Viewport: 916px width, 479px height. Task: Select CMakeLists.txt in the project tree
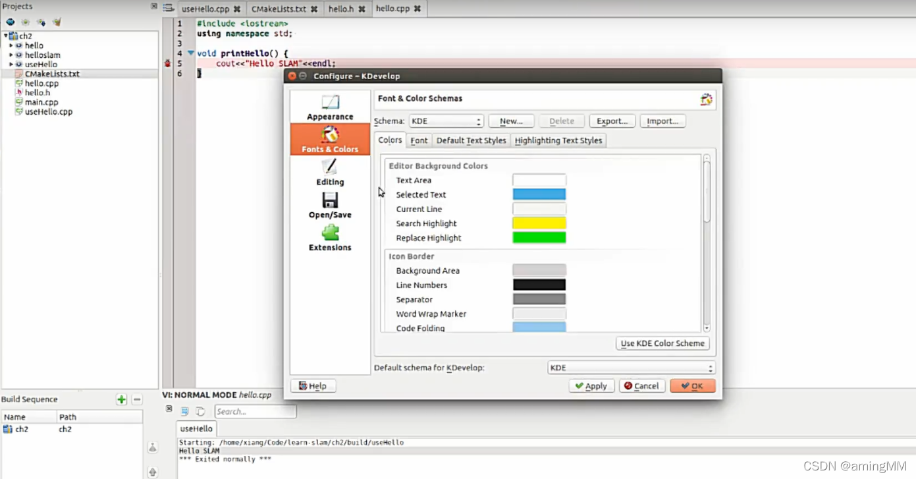(52, 74)
